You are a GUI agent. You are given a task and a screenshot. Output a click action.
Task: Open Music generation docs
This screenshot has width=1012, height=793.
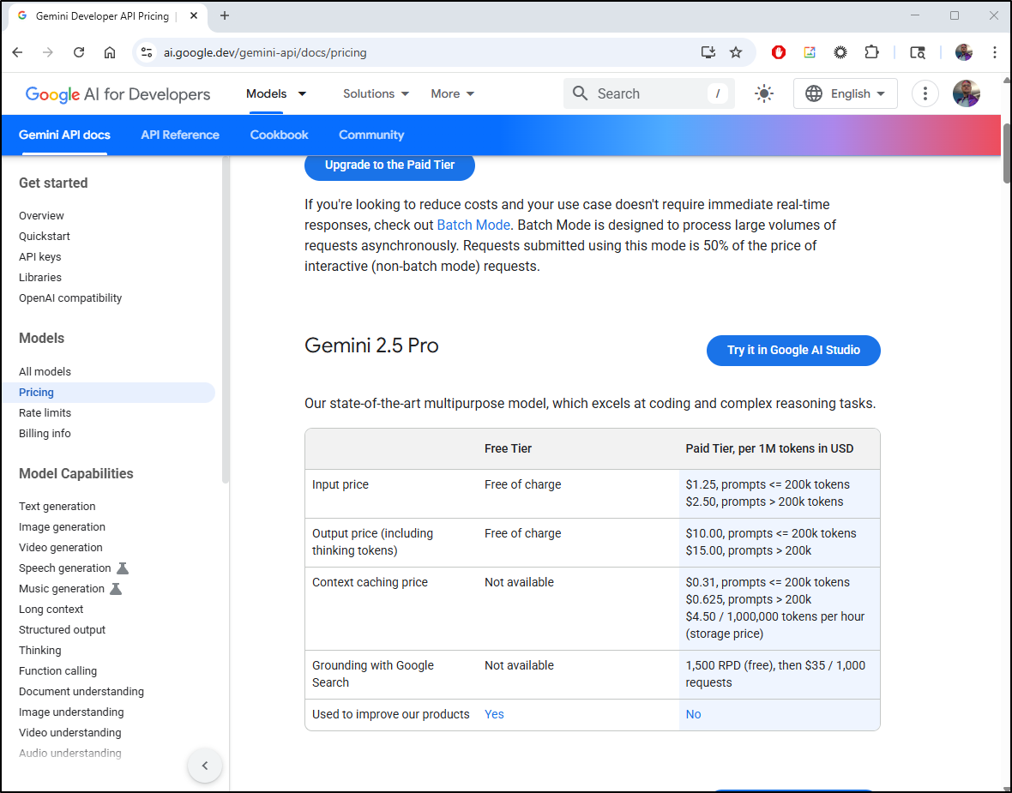coord(61,589)
